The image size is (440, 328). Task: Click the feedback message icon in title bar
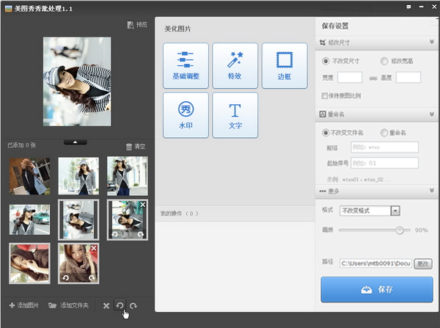pos(408,7)
